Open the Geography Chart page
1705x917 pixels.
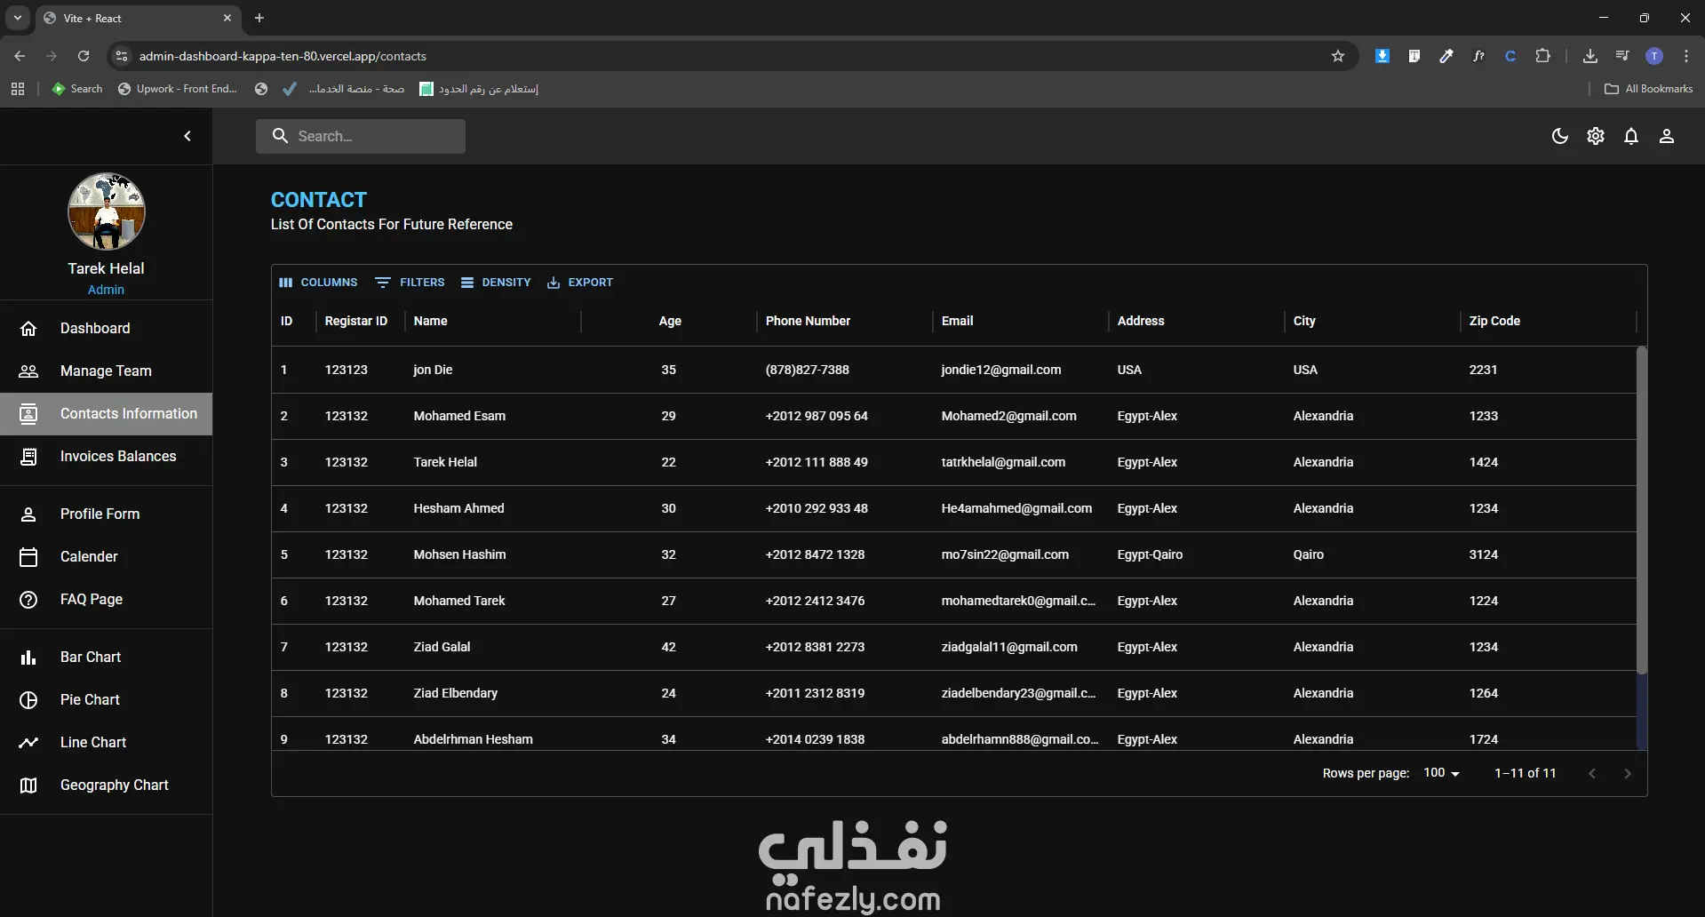point(106,785)
